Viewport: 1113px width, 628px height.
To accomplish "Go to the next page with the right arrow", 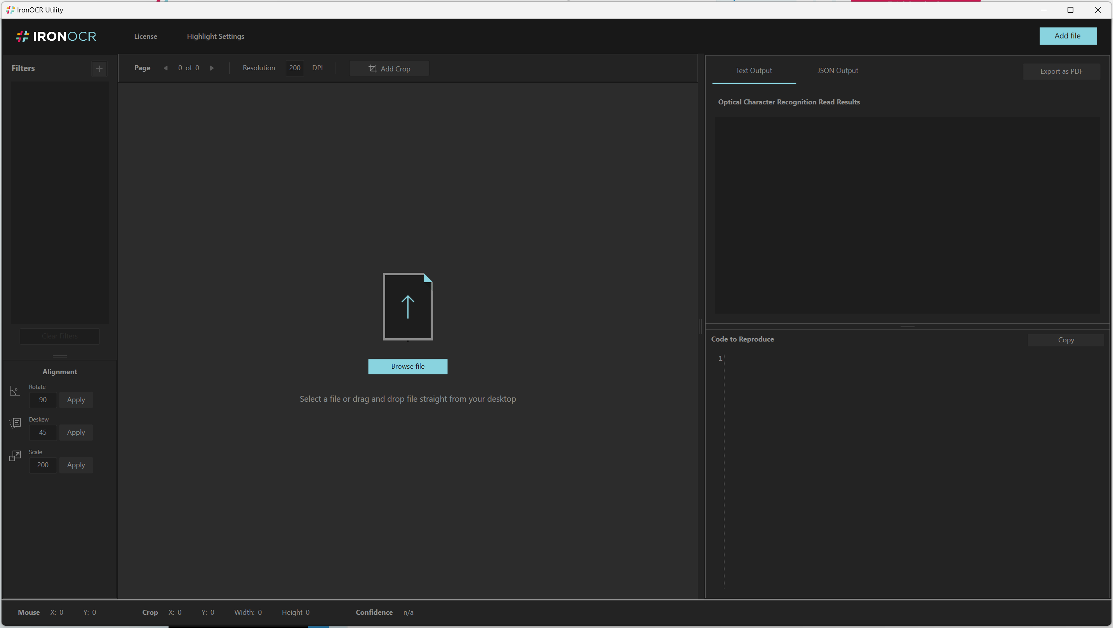I will [x=212, y=68].
